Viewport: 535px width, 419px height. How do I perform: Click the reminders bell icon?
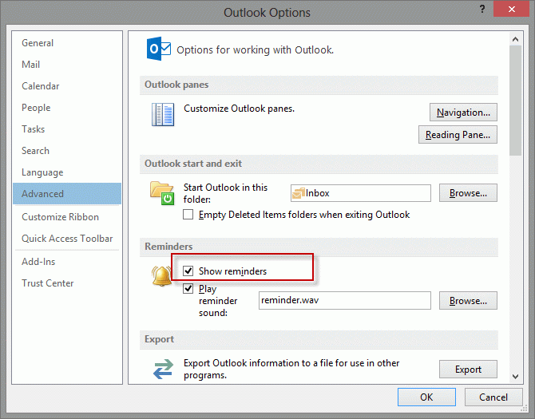coord(161,275)
